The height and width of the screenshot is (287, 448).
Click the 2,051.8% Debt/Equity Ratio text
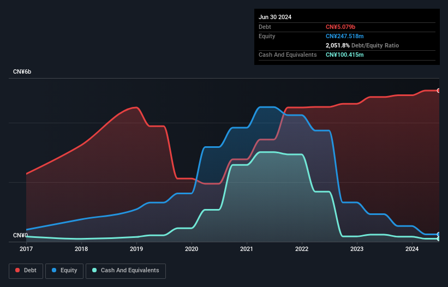click(x=362, y=45)
